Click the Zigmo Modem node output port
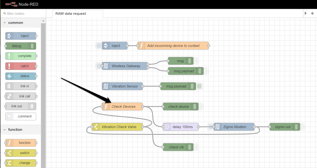This screenshot has height=168, width=317. coord(254,127)
